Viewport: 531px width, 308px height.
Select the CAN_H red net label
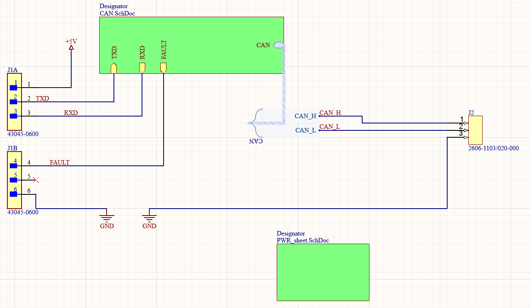pos(330,113)
